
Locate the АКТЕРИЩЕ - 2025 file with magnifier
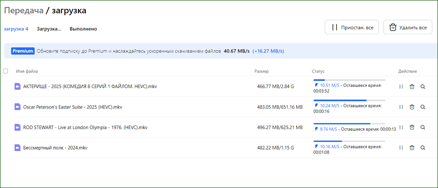[423, 86]
